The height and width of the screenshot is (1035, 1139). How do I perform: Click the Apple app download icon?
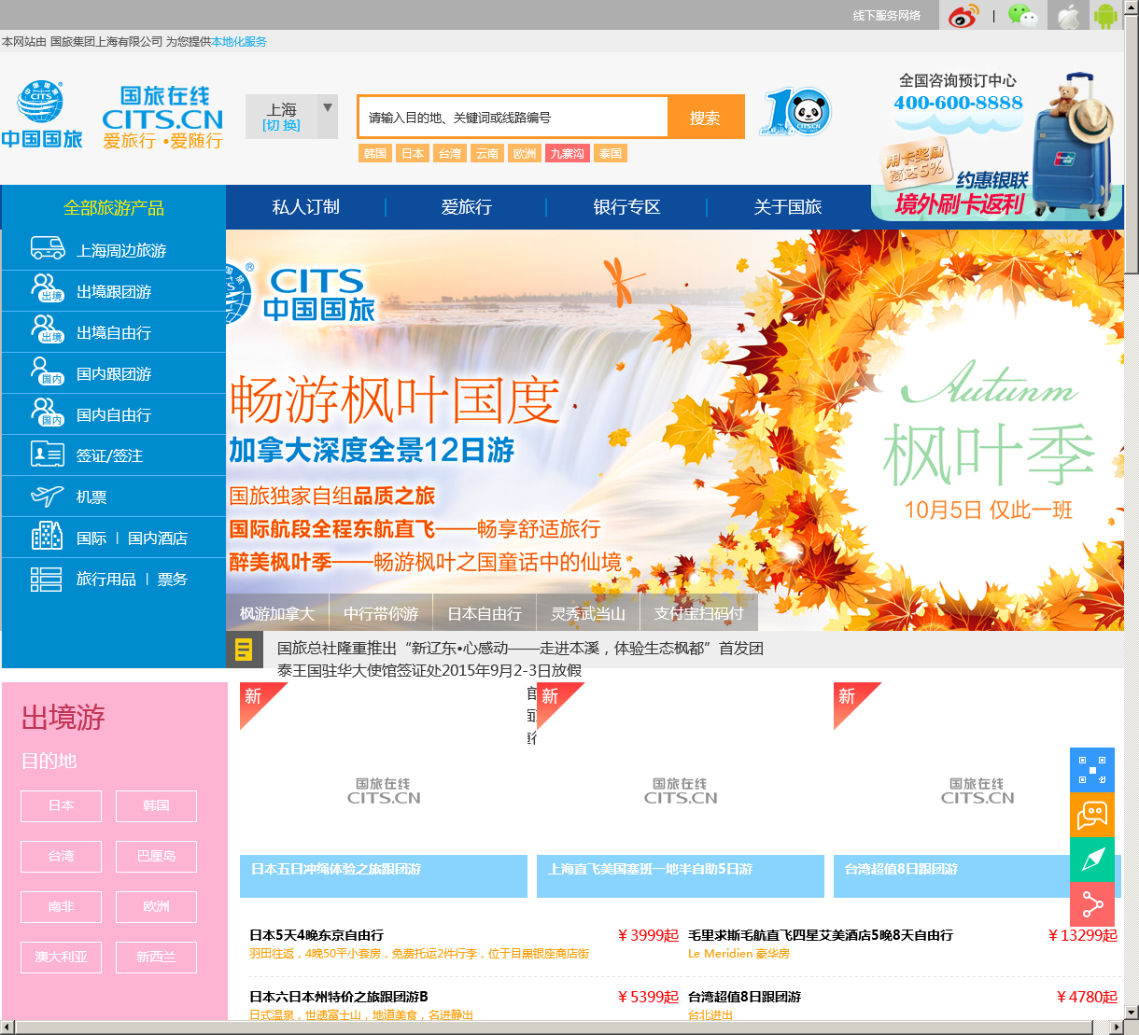tap(1068, 16)
